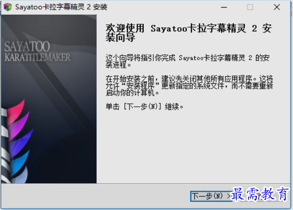
Task: Click the text 单击 [下一步(N)] 继续。
Action: [x=144, y=107]
